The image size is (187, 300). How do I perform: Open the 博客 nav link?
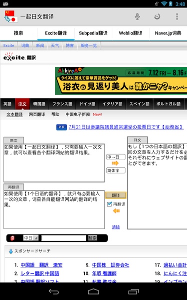70,45
